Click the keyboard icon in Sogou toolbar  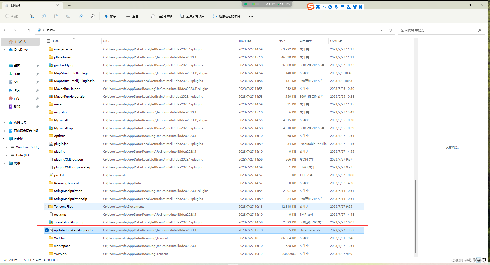pyautogui.click(x=342, y=7)
